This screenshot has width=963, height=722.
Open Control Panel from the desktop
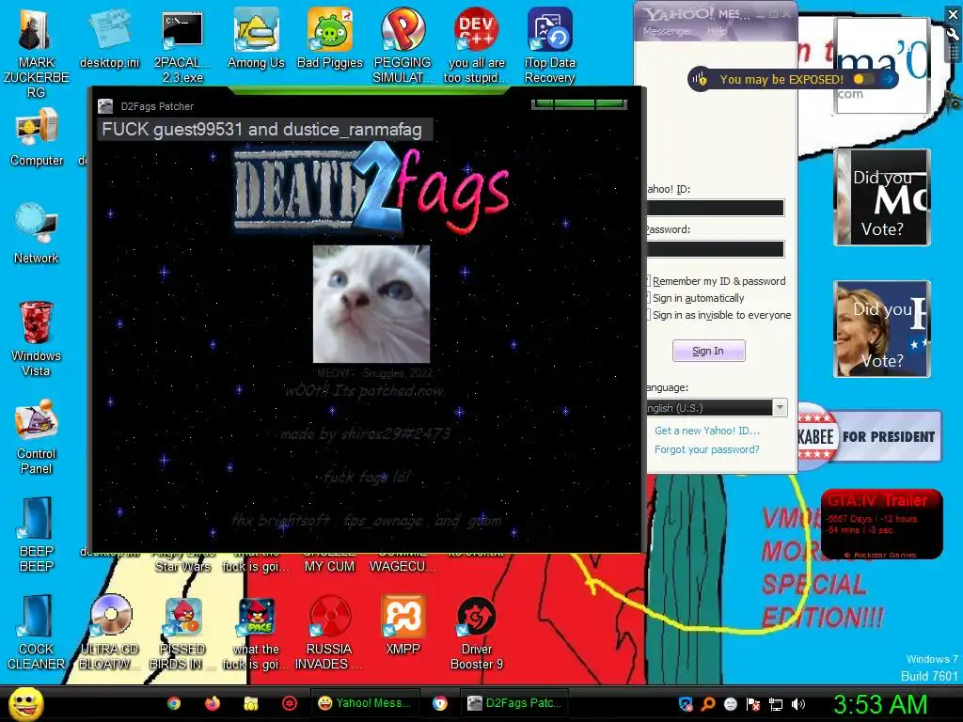(37, 436)
